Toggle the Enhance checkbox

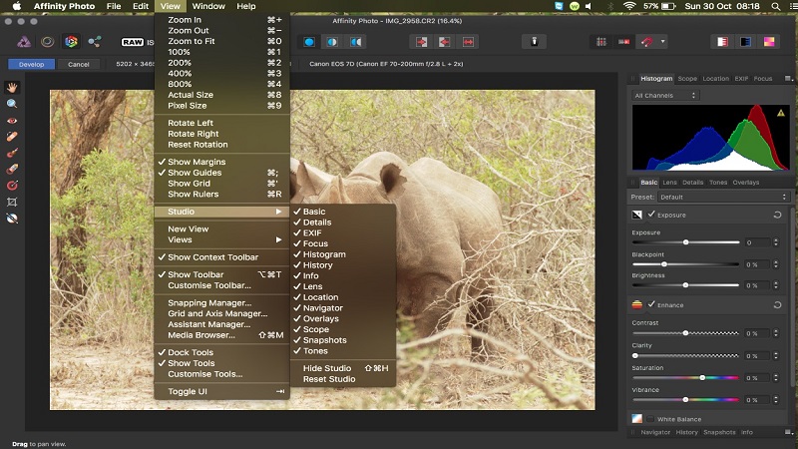(x=651, y=304)
